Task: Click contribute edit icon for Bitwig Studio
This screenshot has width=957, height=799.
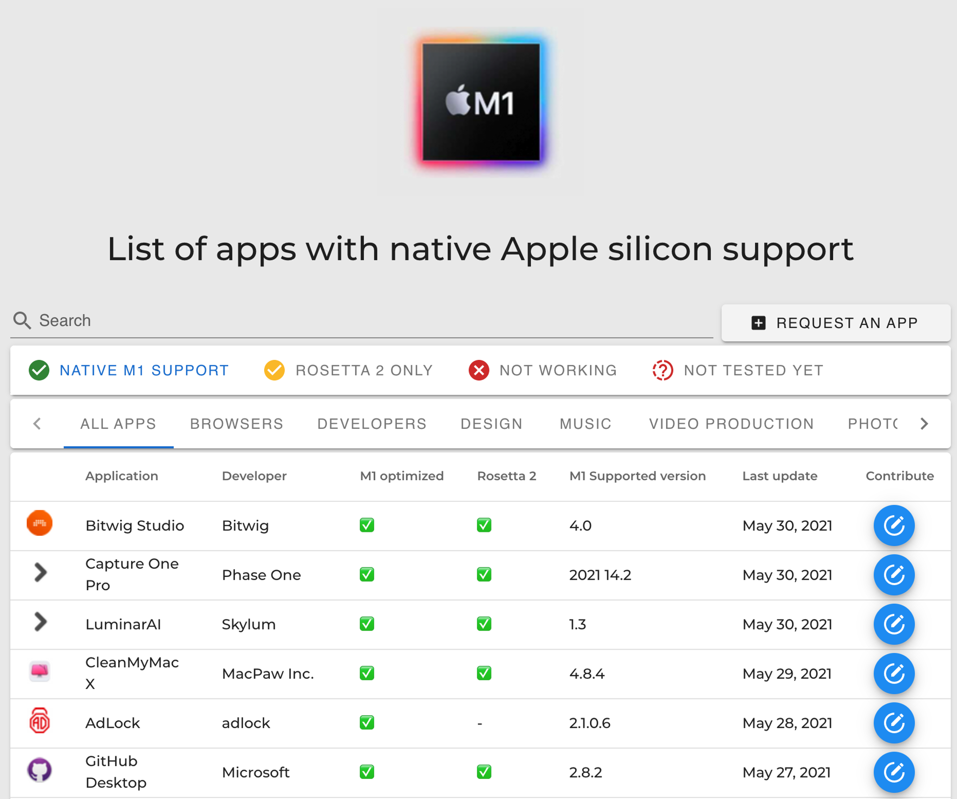Action: click(x=893, y=525)
